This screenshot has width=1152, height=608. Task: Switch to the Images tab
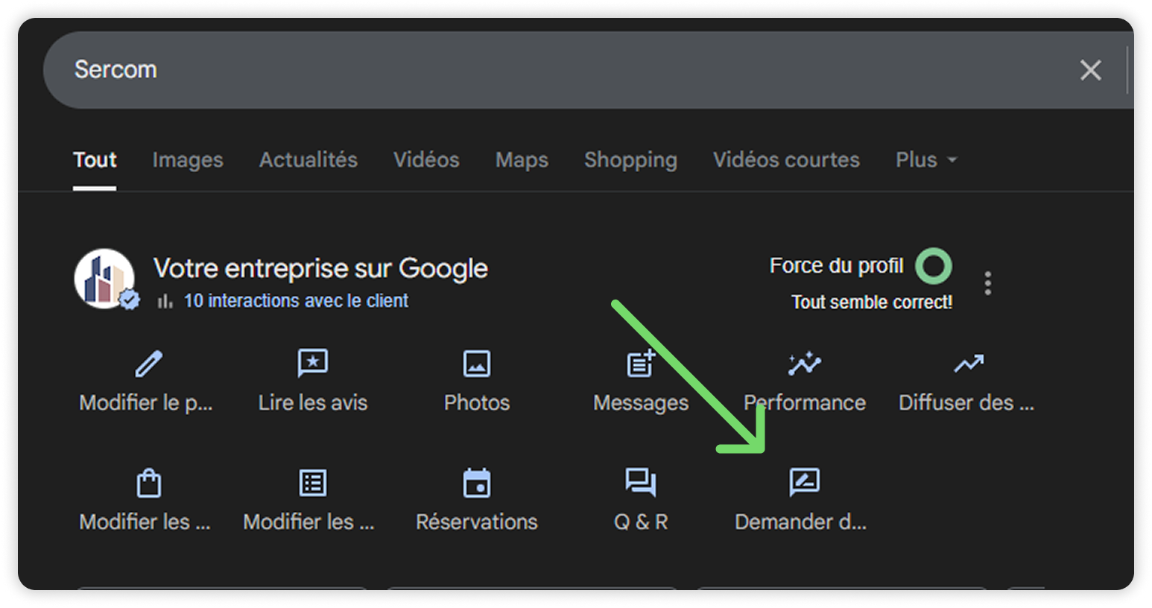[x=188, y=159]
